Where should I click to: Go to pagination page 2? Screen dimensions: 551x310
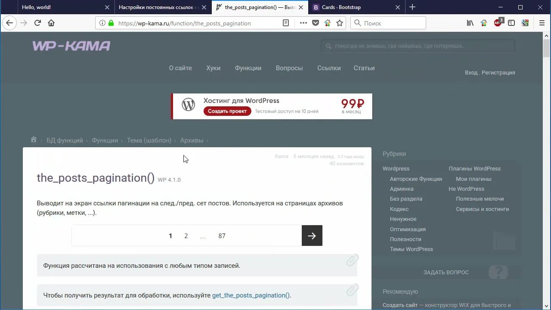coord(186,236)
